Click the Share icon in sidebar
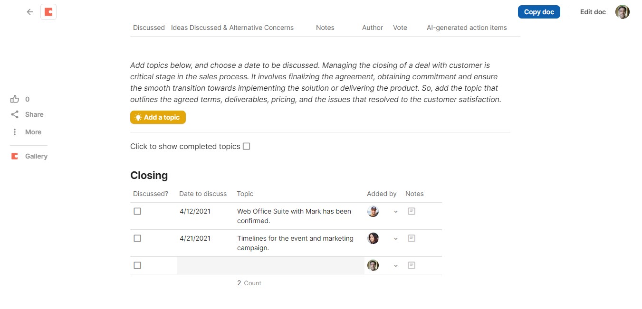This screenshot has height=309, width=642. 15,114
